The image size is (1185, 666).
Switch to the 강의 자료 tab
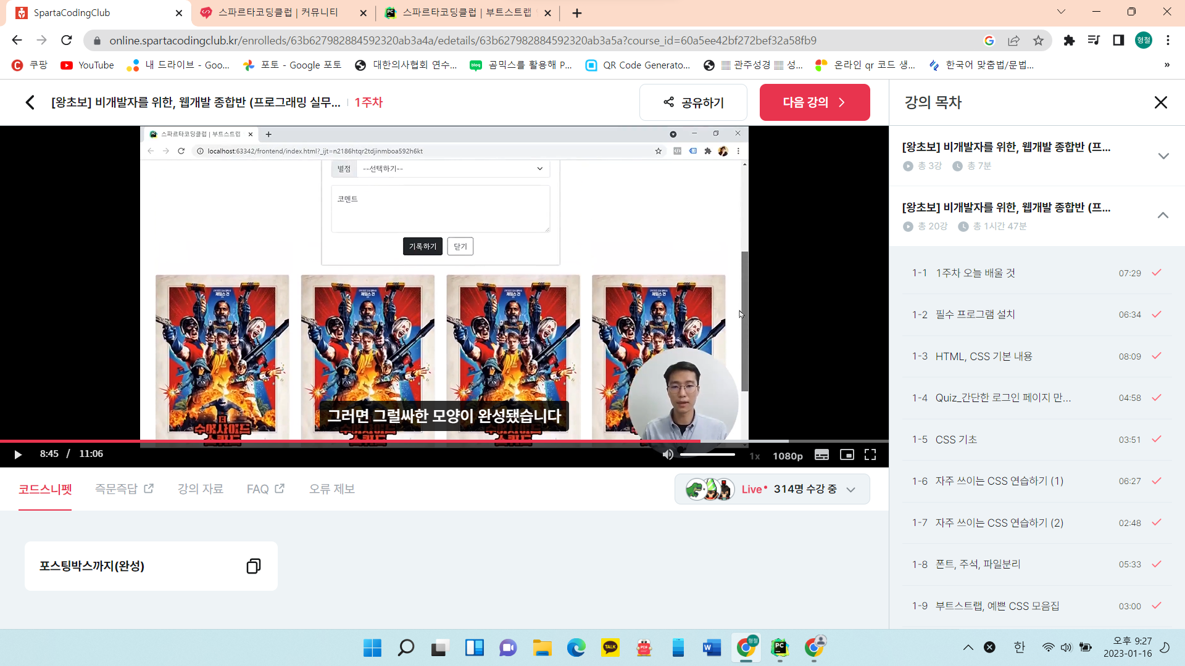click(x=201, y=489)
